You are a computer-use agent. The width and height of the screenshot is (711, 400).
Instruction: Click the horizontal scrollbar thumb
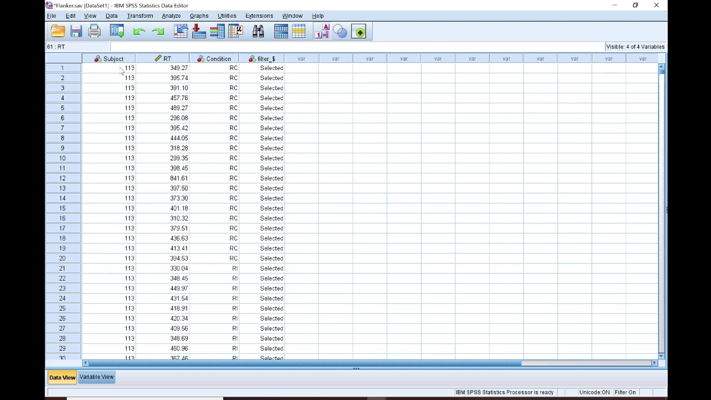click(305, 363)
